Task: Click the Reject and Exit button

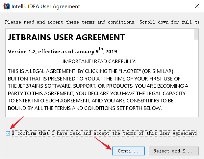Action: [x=173, y=151]
